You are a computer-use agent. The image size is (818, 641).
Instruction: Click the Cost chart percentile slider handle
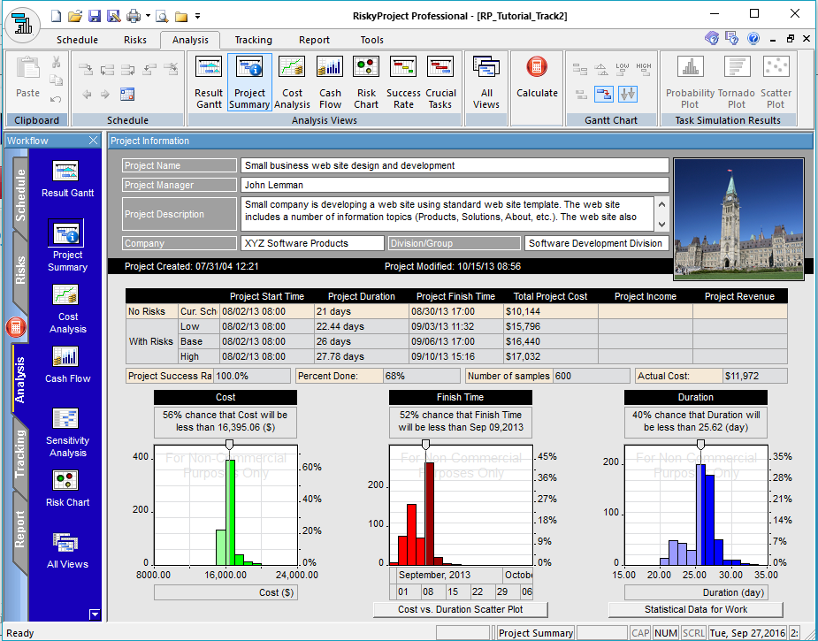point(228,445)
